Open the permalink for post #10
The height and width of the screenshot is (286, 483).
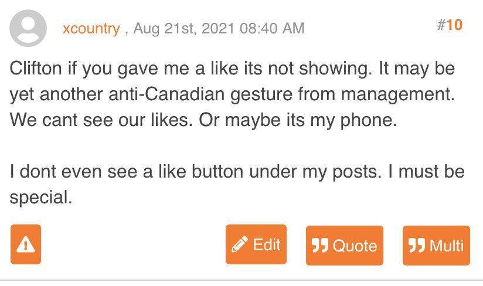450,25
